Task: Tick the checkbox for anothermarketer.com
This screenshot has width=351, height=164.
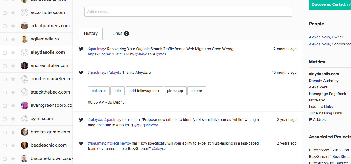Action: (5, 79)
